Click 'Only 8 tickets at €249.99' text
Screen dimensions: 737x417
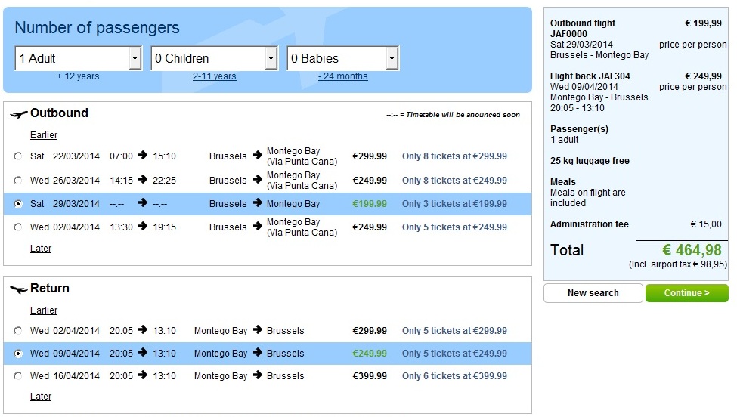(x=454, y=181)
